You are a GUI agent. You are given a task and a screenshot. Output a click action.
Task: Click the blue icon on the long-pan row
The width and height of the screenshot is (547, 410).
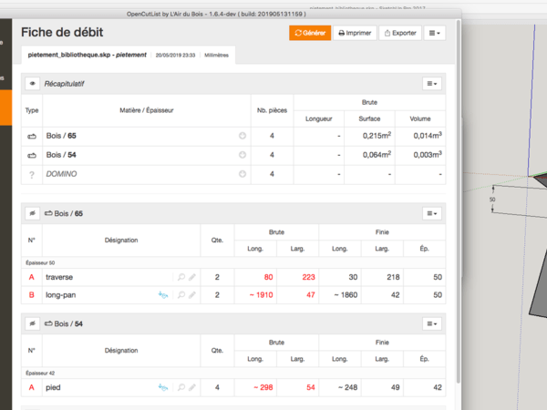pyautogui.click(x=163, y=294)
